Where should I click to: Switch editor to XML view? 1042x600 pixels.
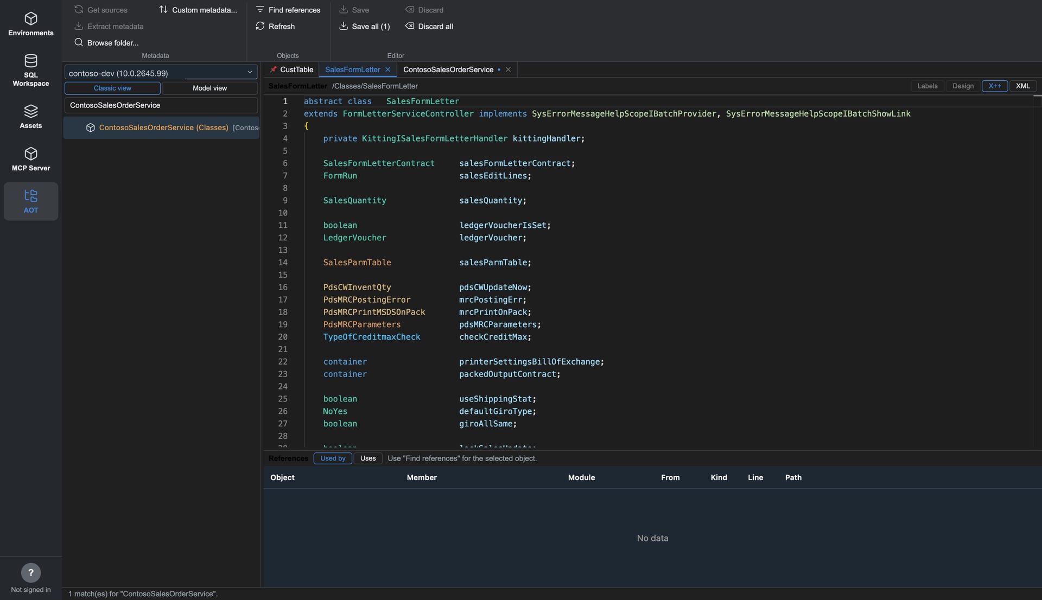pos(1022,86)
